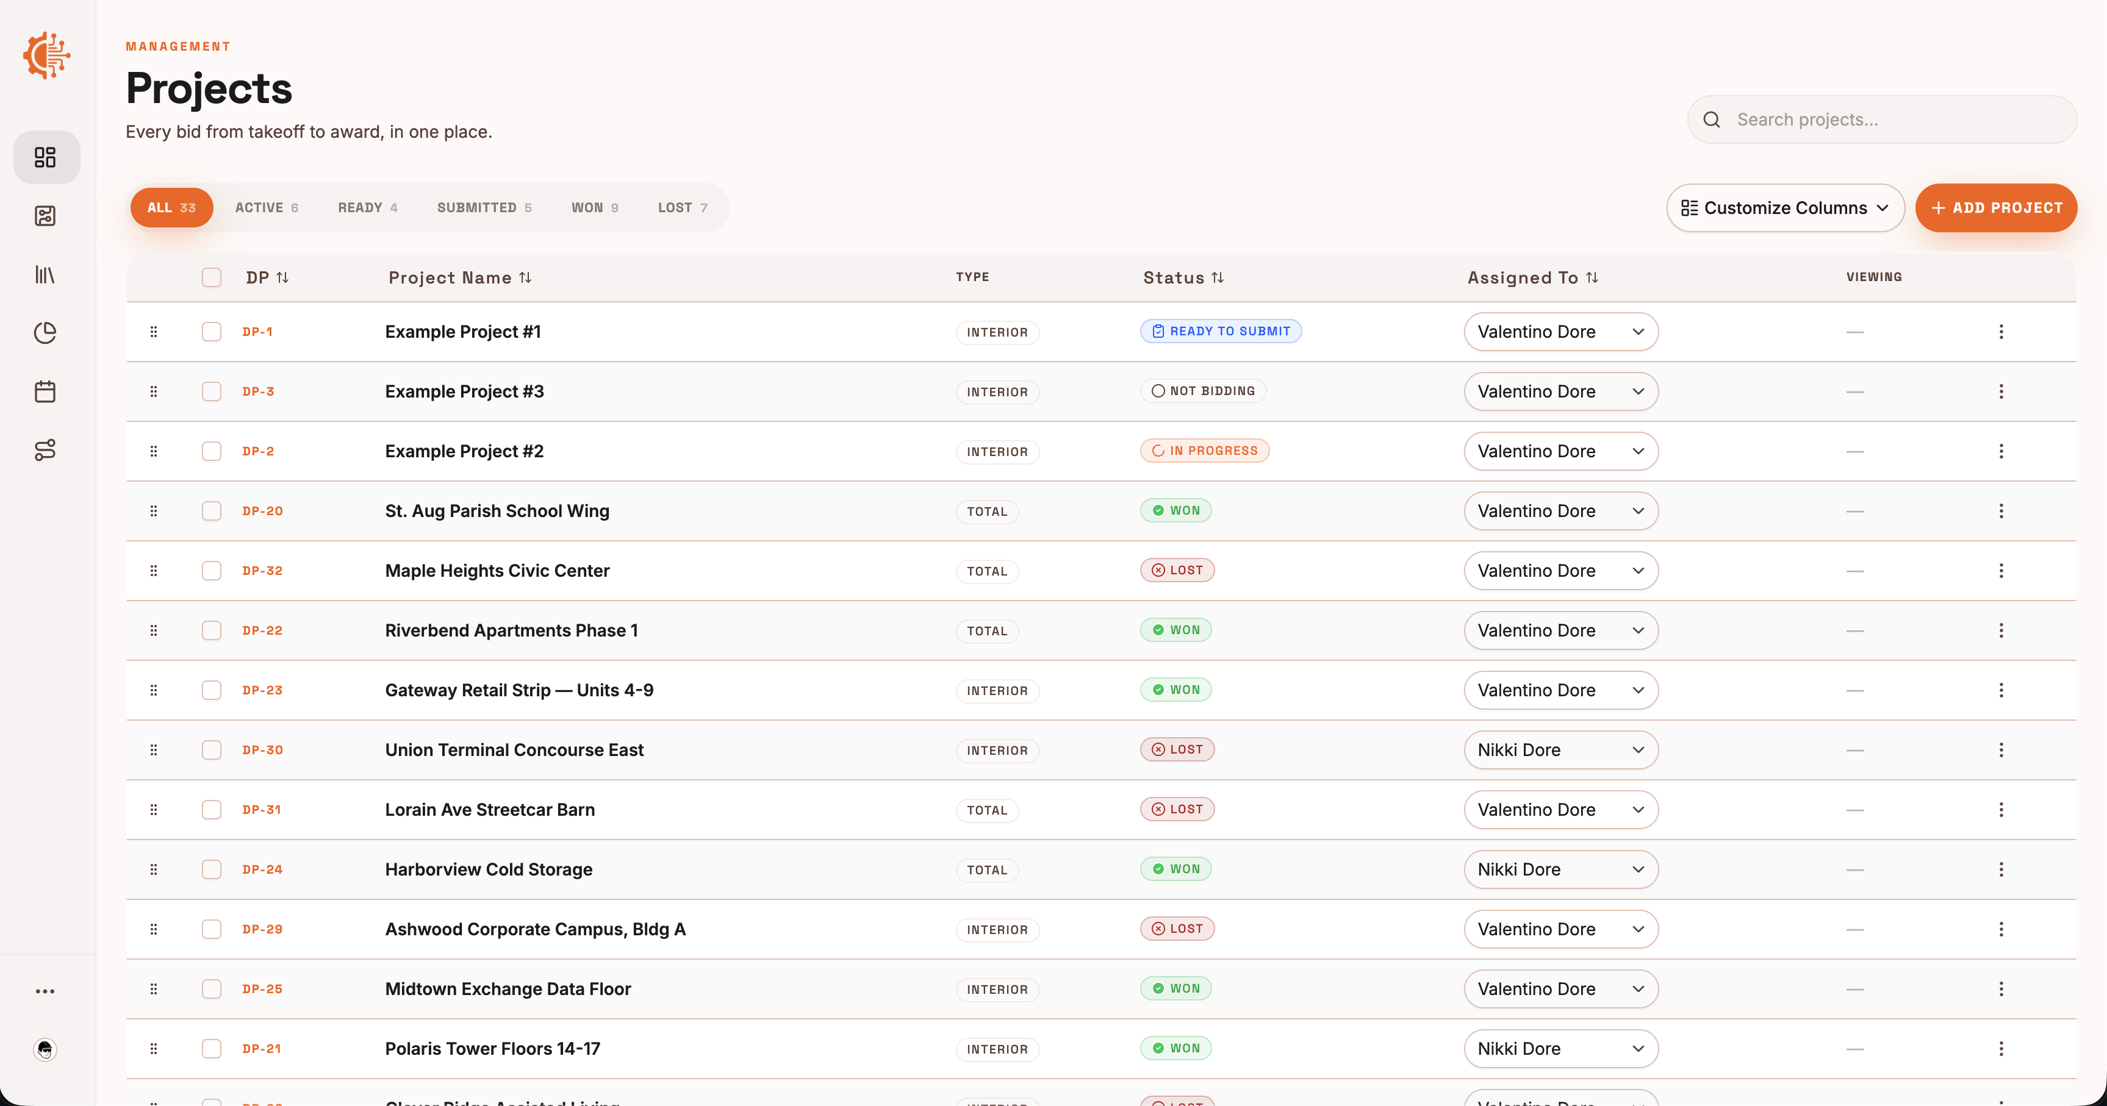Toggle the select-all header checkbox

(212, 278)
